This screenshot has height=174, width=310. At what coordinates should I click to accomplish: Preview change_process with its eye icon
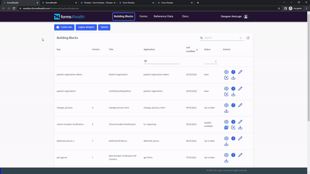226,105
